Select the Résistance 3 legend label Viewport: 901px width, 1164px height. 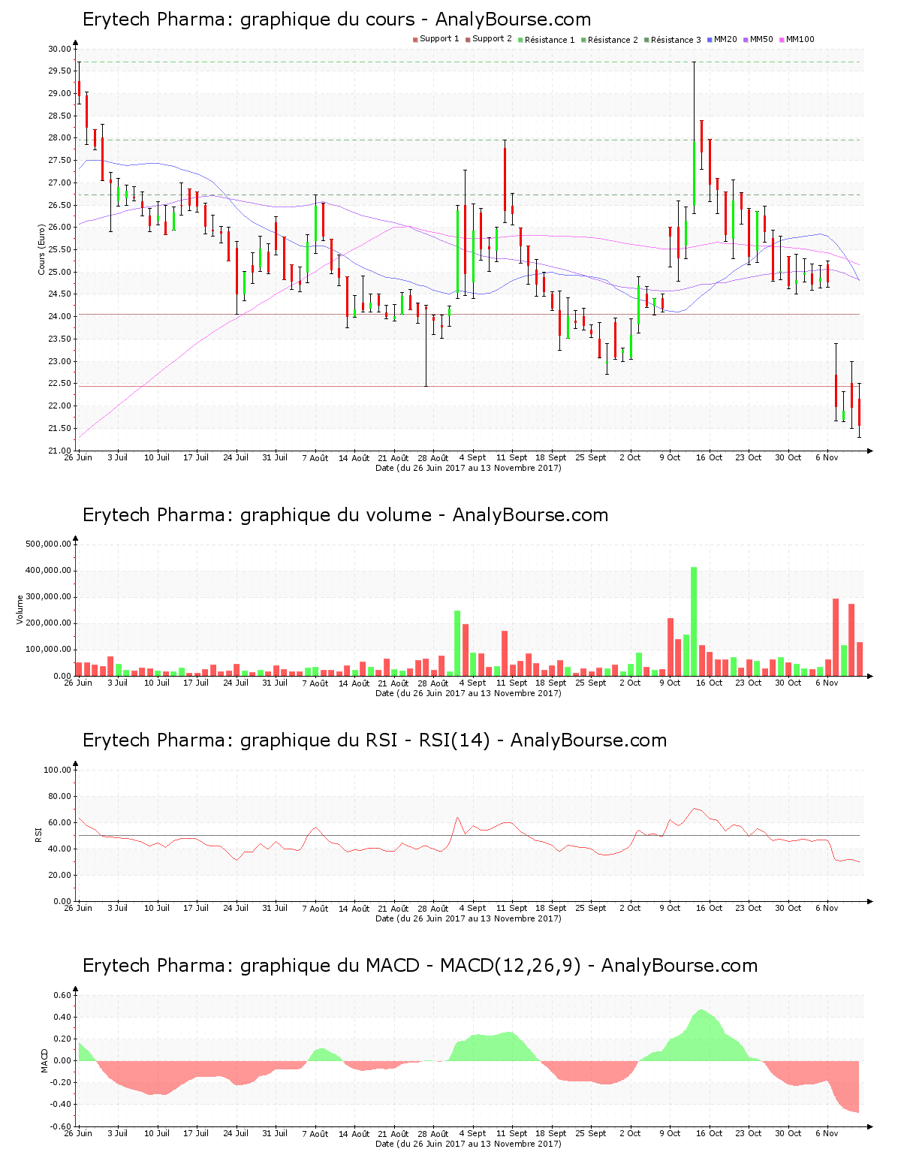pyautogui.click(x=676, y=40)
